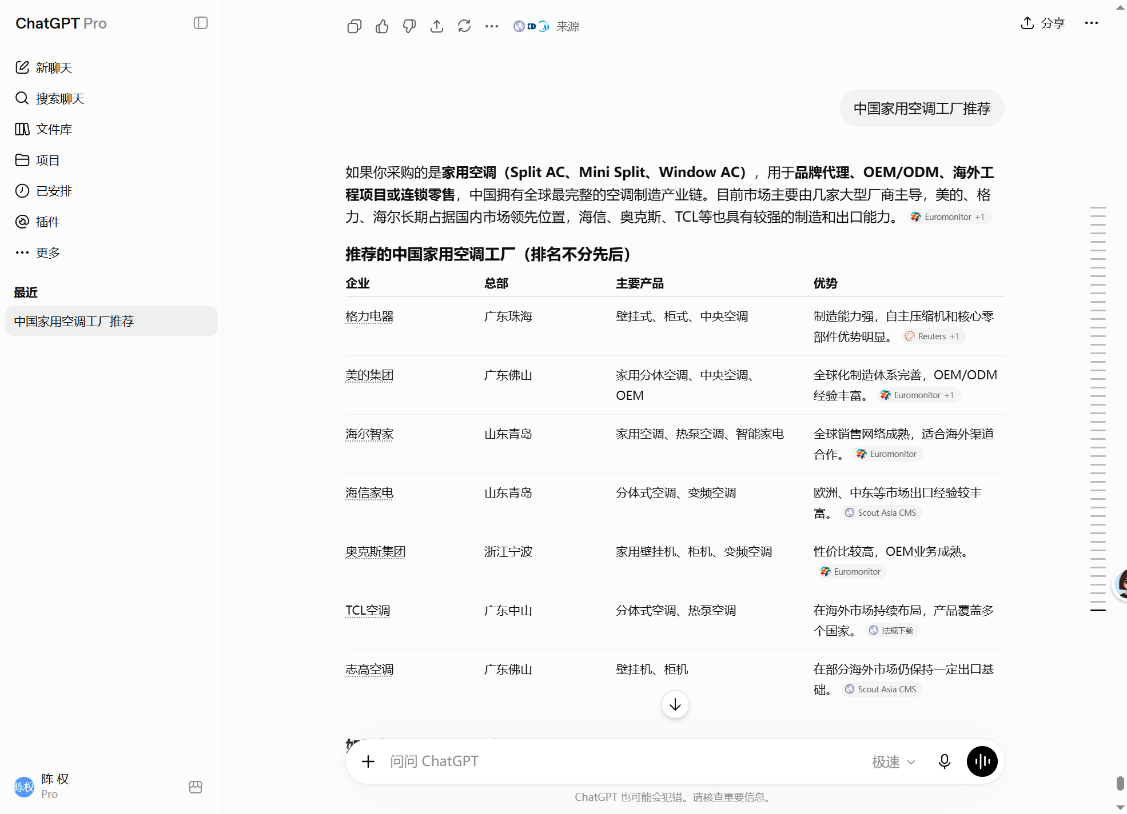Image resolution: width=1127 pixels, height=814 pixels.
Task: Click the bold last marker in message outline
Action: coord(1098,611)
